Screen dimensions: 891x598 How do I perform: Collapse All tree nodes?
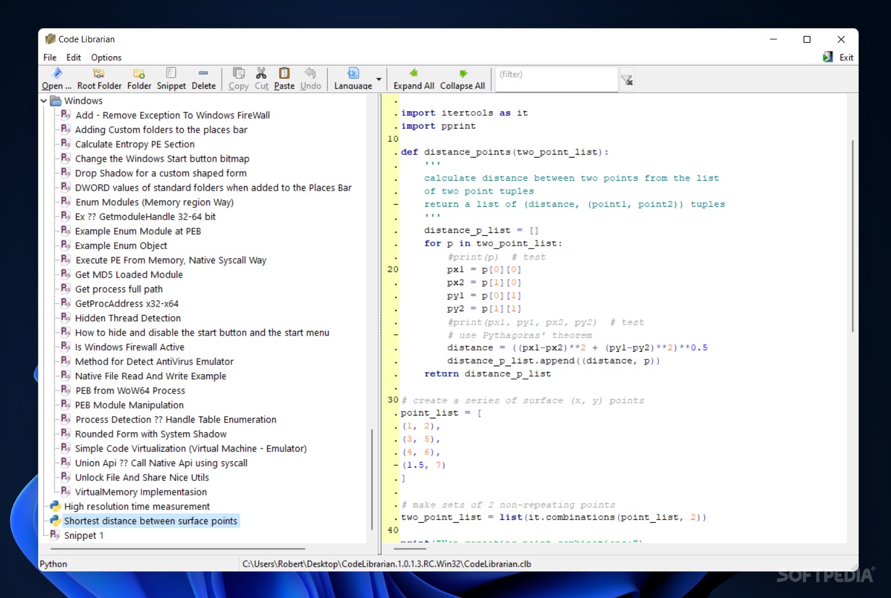tap(462, 79)
